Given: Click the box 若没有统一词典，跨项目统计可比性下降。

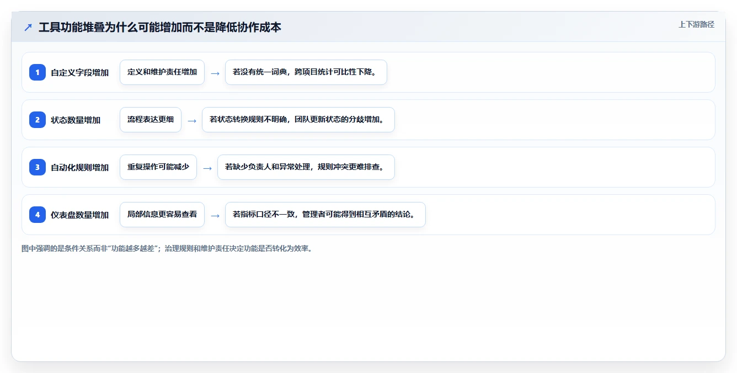Looking at the screenshot, I should (x=306, y=72).
